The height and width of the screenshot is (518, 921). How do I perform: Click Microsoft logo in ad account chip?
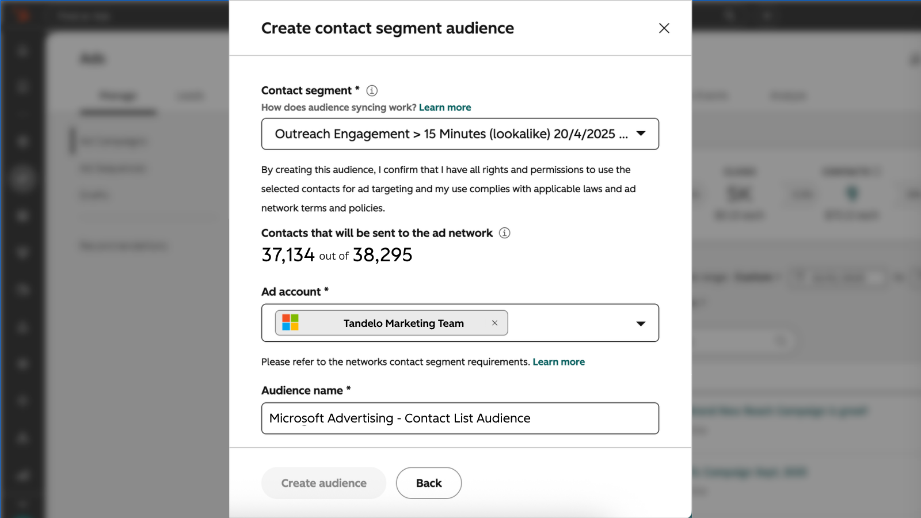tap(290, 323)
